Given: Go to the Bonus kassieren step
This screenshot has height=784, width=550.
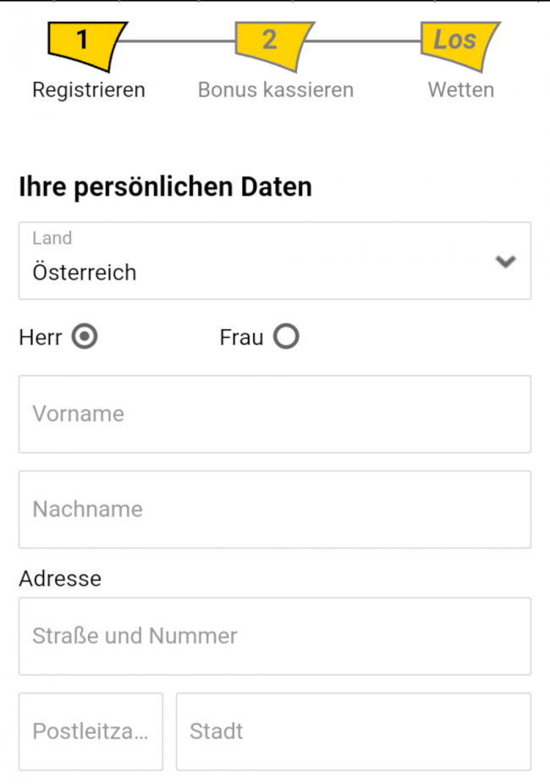Looking at the screenshot, I should 275,90.
